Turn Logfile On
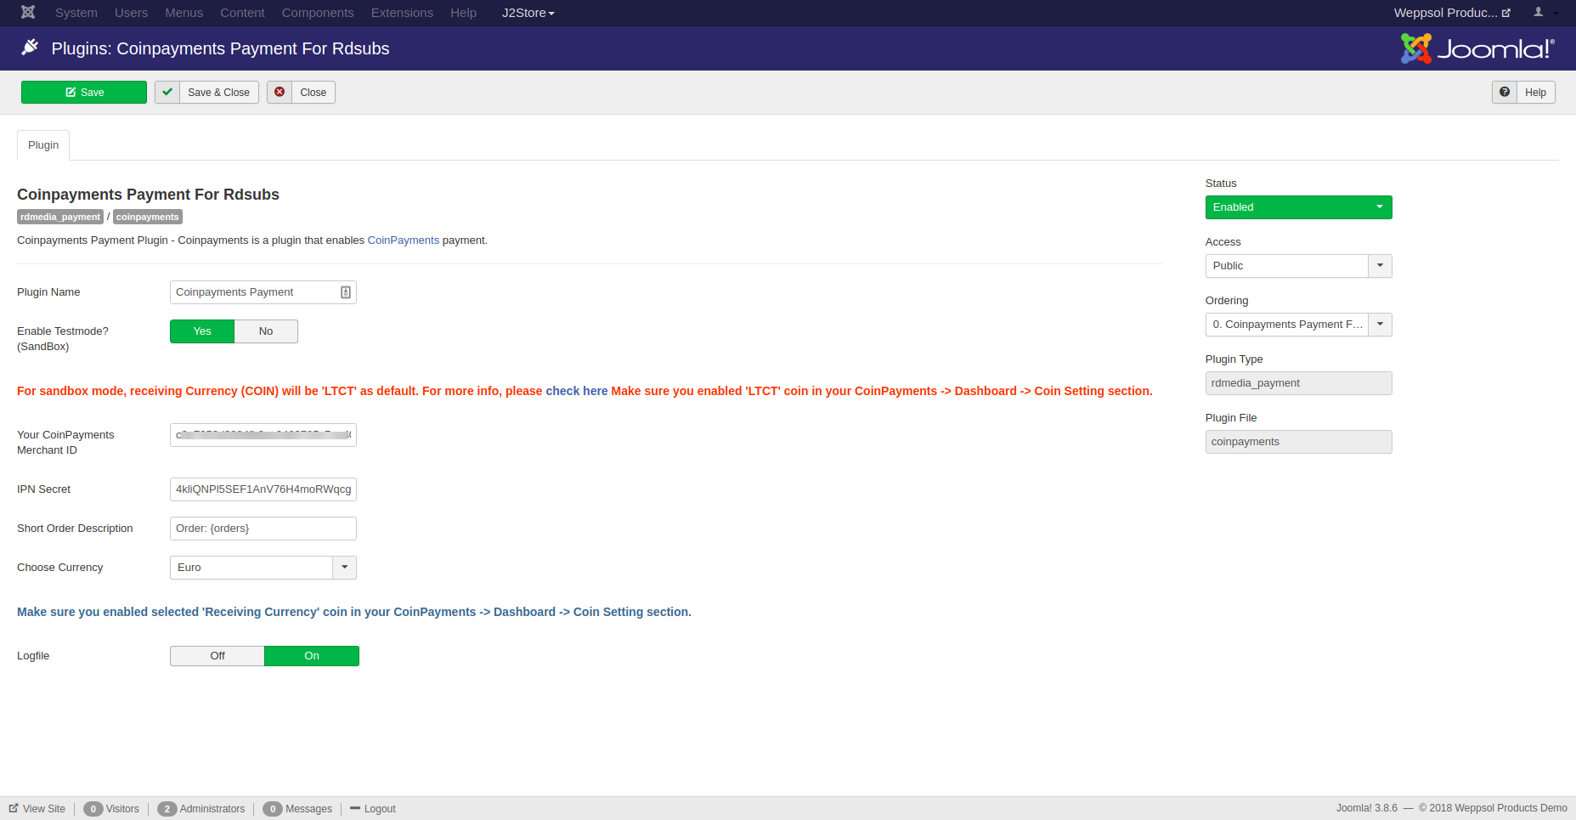This screenshot has height=820, width=1576. (312, 656)
